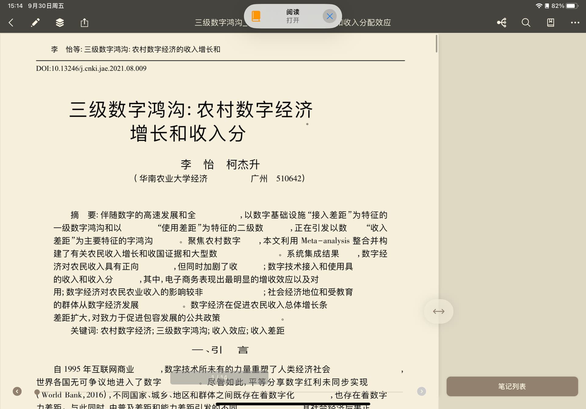Tap the 阅读 label in banner
Screen dimensions: 586x409
coord(293,12)
